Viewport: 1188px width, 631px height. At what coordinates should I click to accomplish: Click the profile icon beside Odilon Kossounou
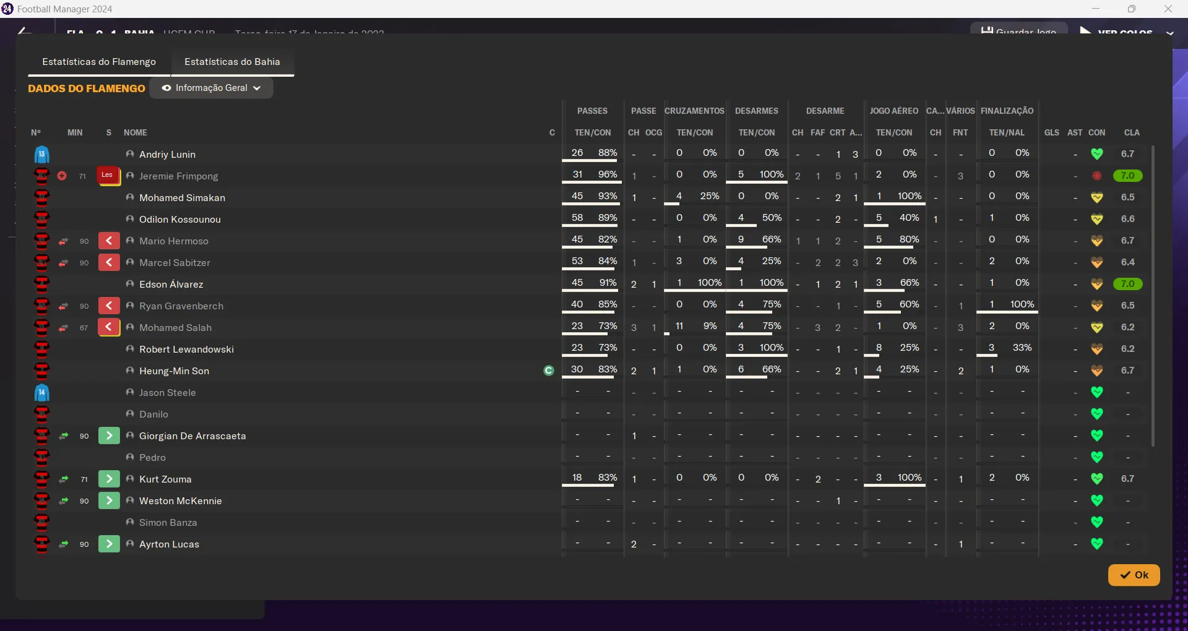coord(130,219)
